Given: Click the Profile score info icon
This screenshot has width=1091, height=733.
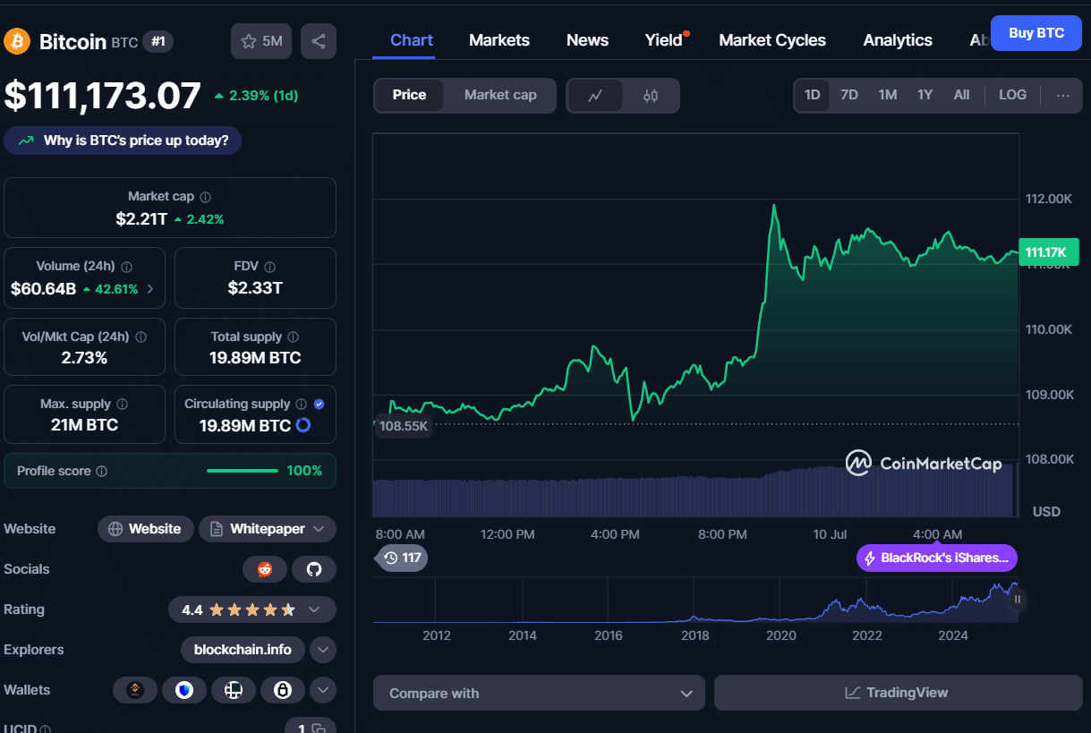Looking at the screenshot, I should [101, 471].
